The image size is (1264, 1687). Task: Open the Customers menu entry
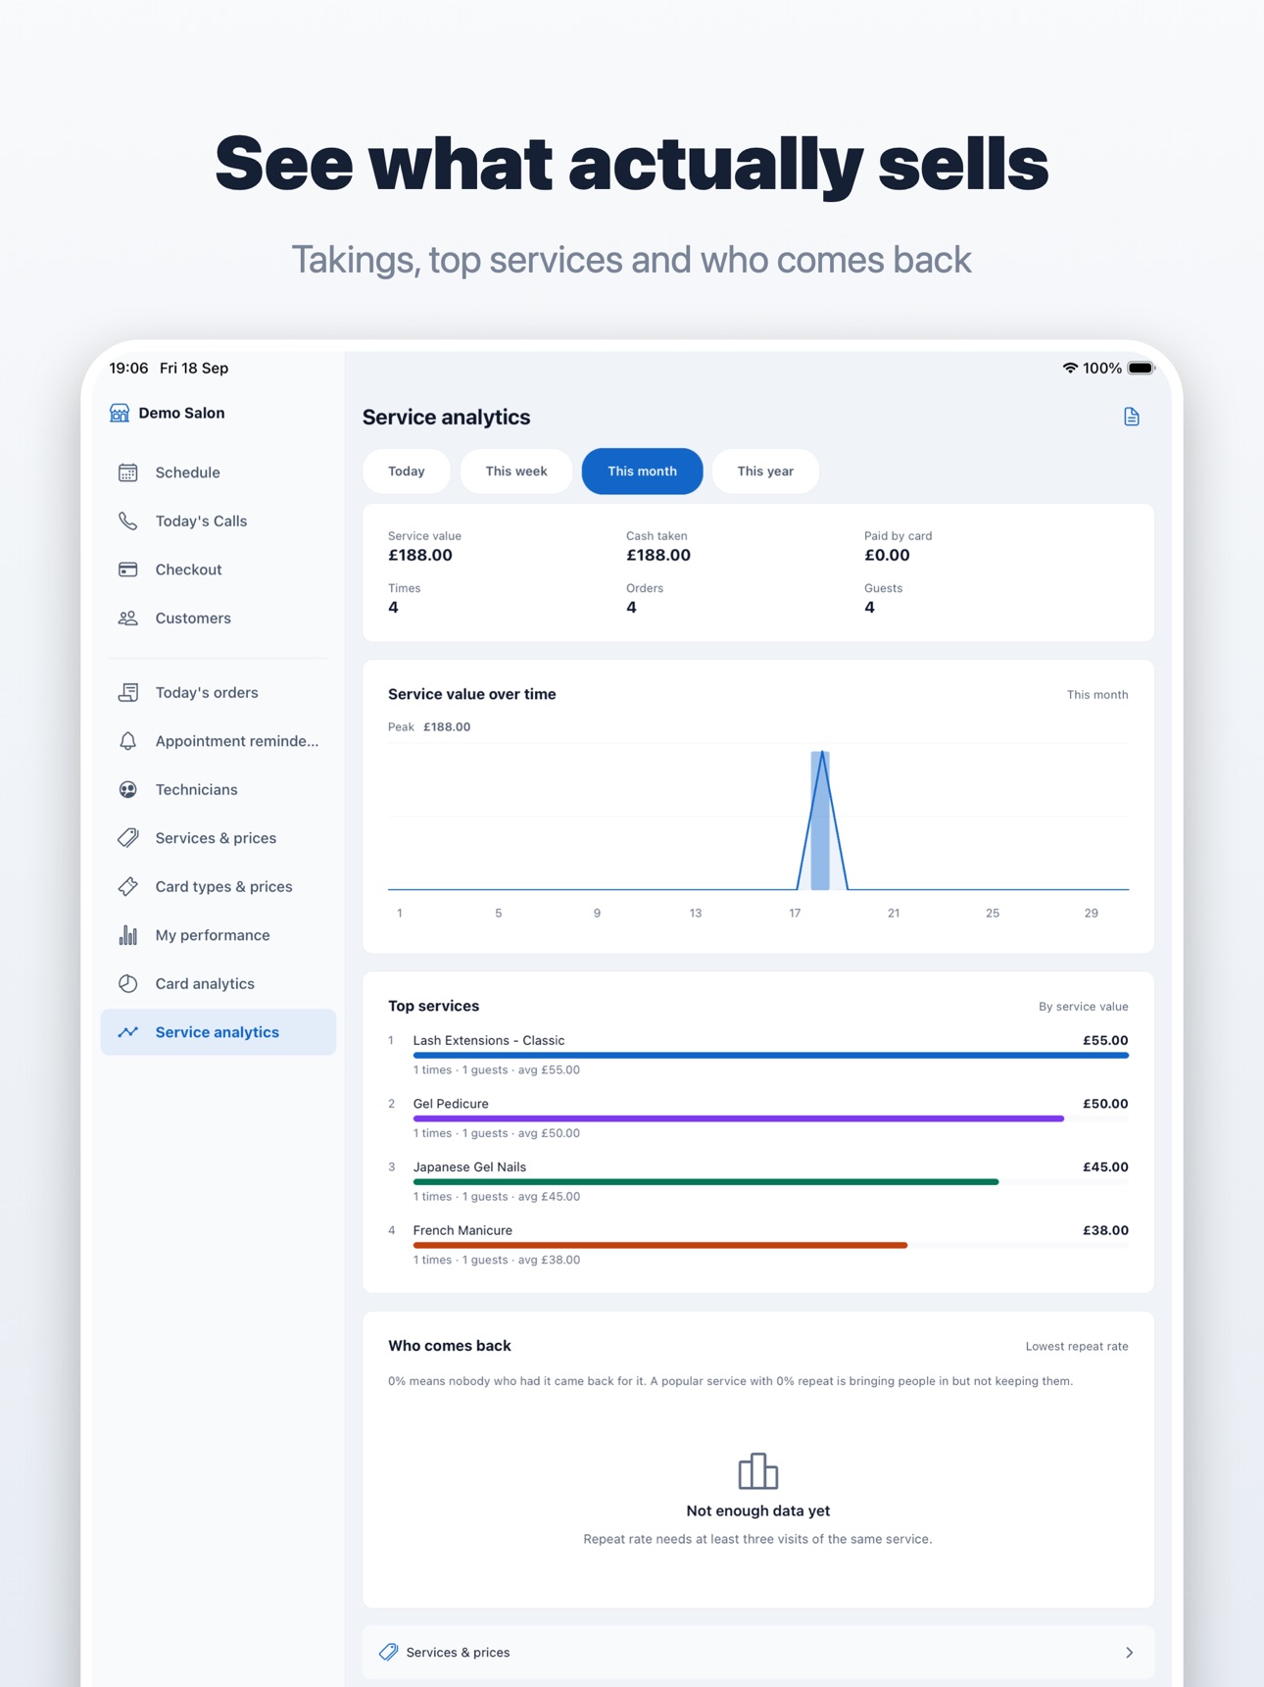point(219,619)
